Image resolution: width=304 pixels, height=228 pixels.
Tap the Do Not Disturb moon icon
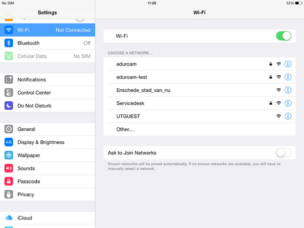tap(9, 106)
